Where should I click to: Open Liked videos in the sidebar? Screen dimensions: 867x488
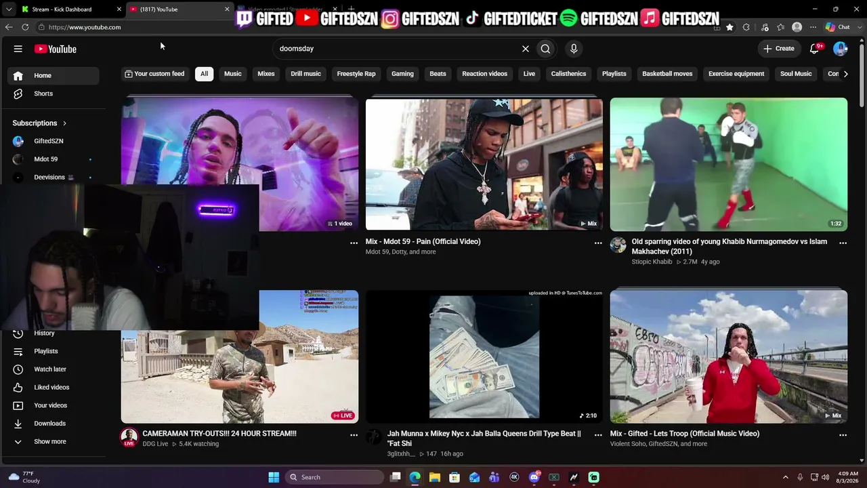(x=54, y=387)
